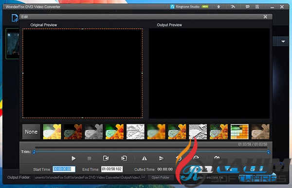Click the left trim slider handle
The height and width of the screenshot is (188, 292).
[x=34, y=152]
